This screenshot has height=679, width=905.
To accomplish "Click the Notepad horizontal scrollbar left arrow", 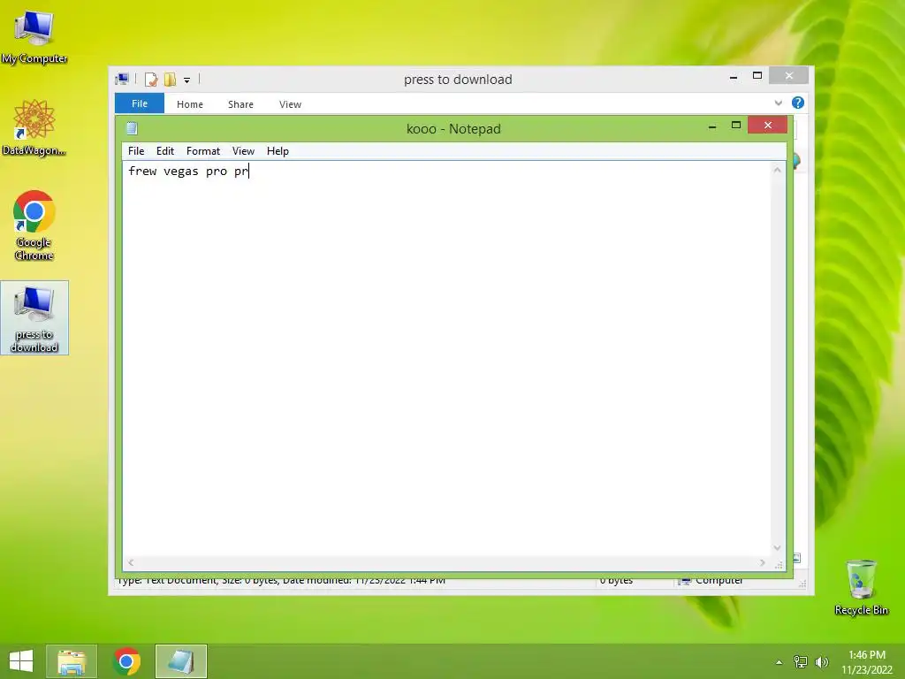I will click(x=131, y=562).
